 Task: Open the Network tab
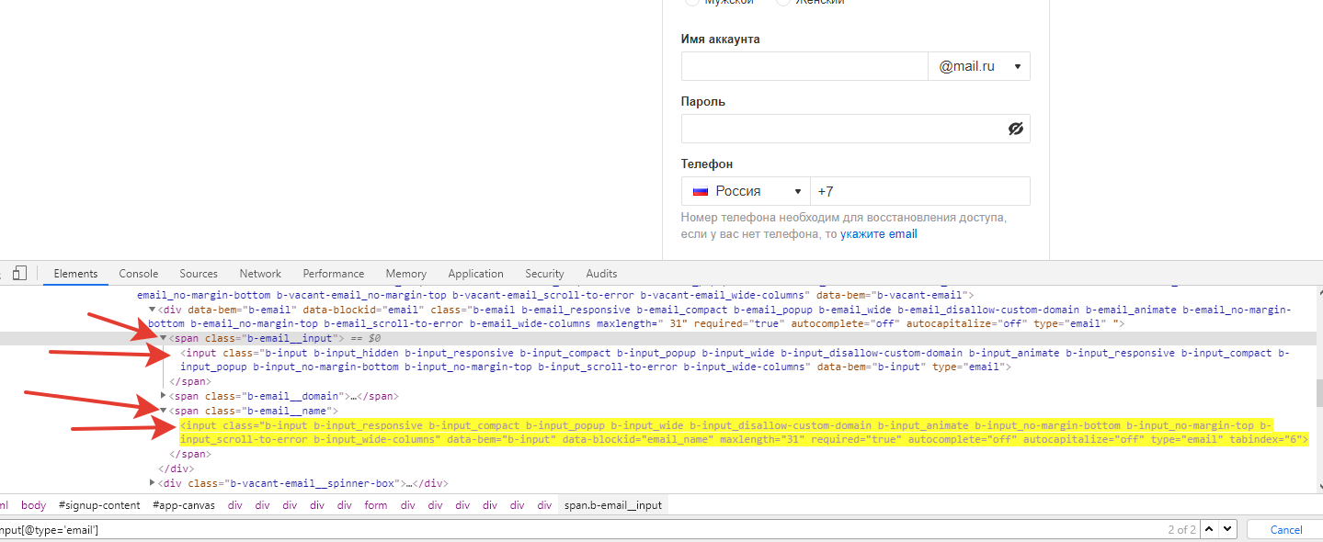coord(260,274)
